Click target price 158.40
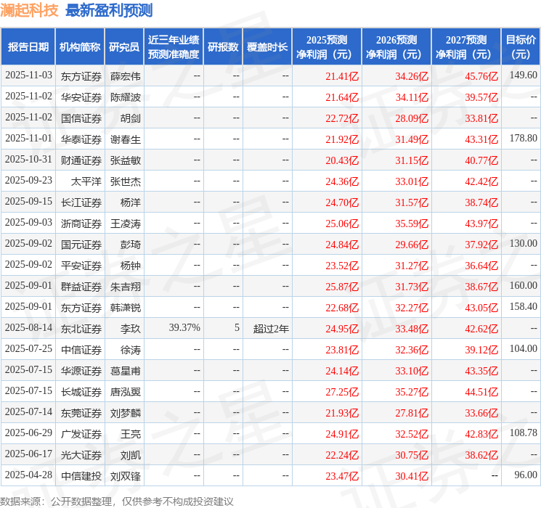This screenshot has height=508, width=541. [524, 306]
